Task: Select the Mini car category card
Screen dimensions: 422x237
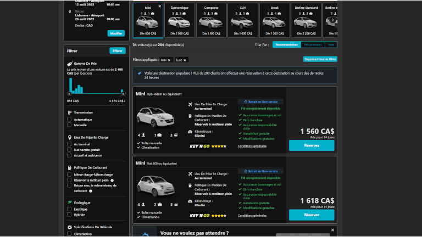Action: pos(148,20)
